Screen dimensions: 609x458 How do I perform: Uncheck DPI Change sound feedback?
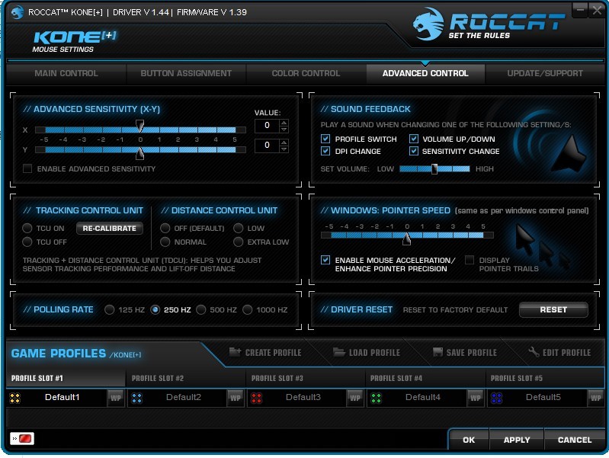pos(325,151)
